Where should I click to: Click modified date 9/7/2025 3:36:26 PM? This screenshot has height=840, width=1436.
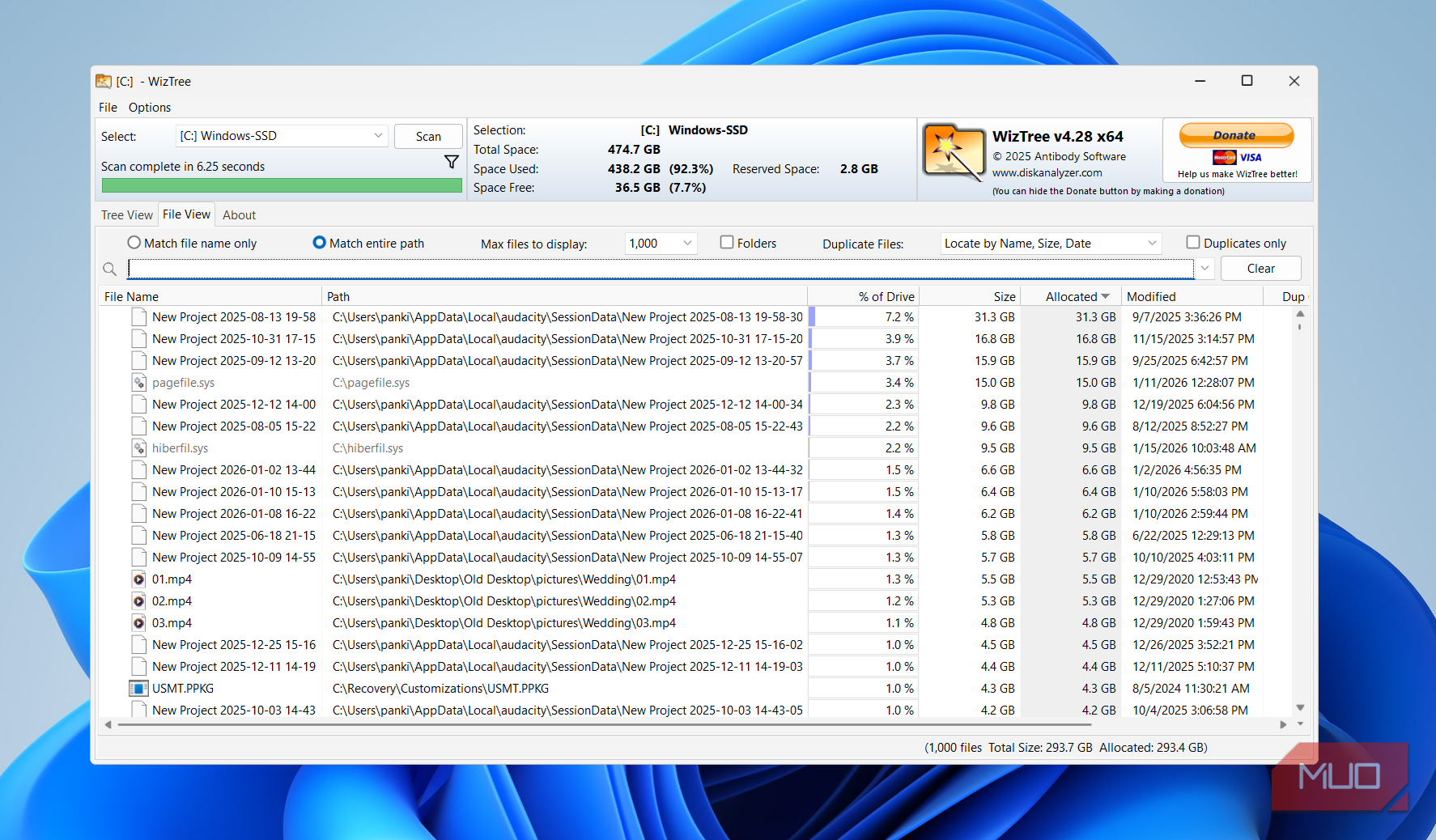(1187, 317)
